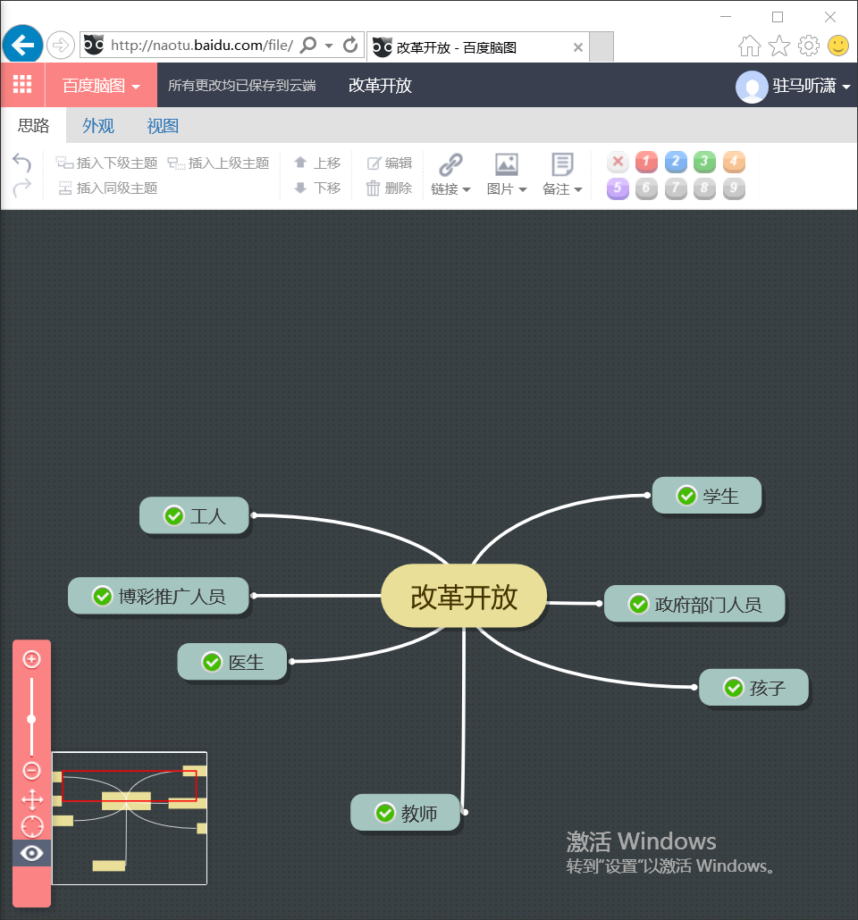Image resolution: width=858 pixels, height=920 pixels.
Task: Click the zoom in plus icon
Action: [31, 660]
